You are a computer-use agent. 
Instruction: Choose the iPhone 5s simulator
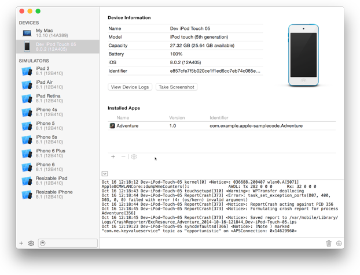tap(58, 140)
